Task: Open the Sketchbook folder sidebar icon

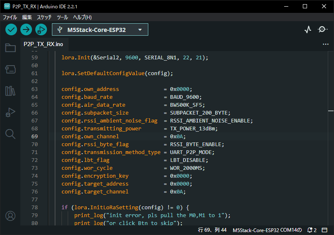Action: [10, 48]
